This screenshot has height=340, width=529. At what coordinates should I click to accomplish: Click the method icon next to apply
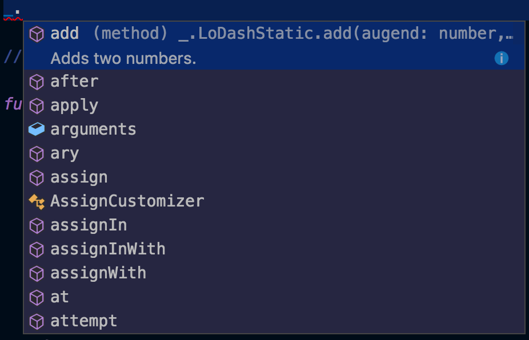(37, 106)
